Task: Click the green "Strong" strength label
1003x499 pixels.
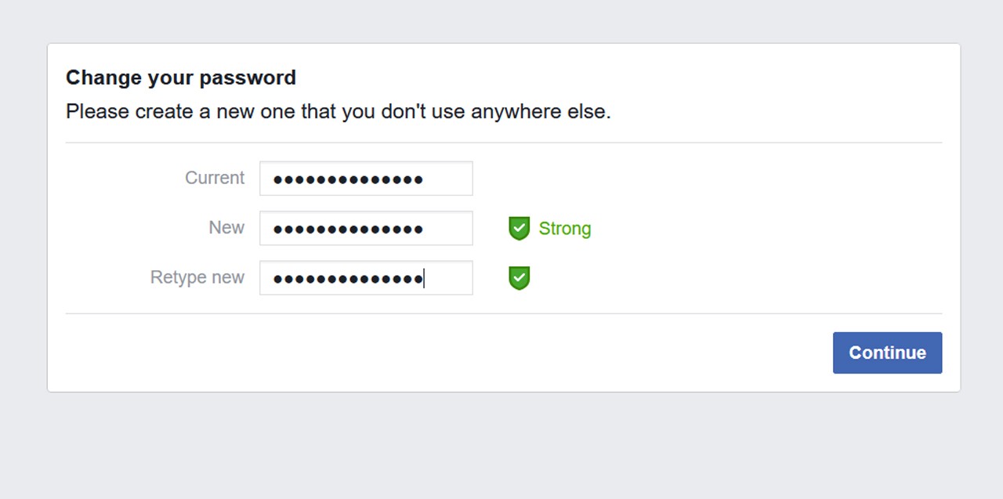Action: (564, 229)
